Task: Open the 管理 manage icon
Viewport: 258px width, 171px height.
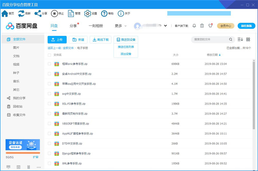Action: 71,14
